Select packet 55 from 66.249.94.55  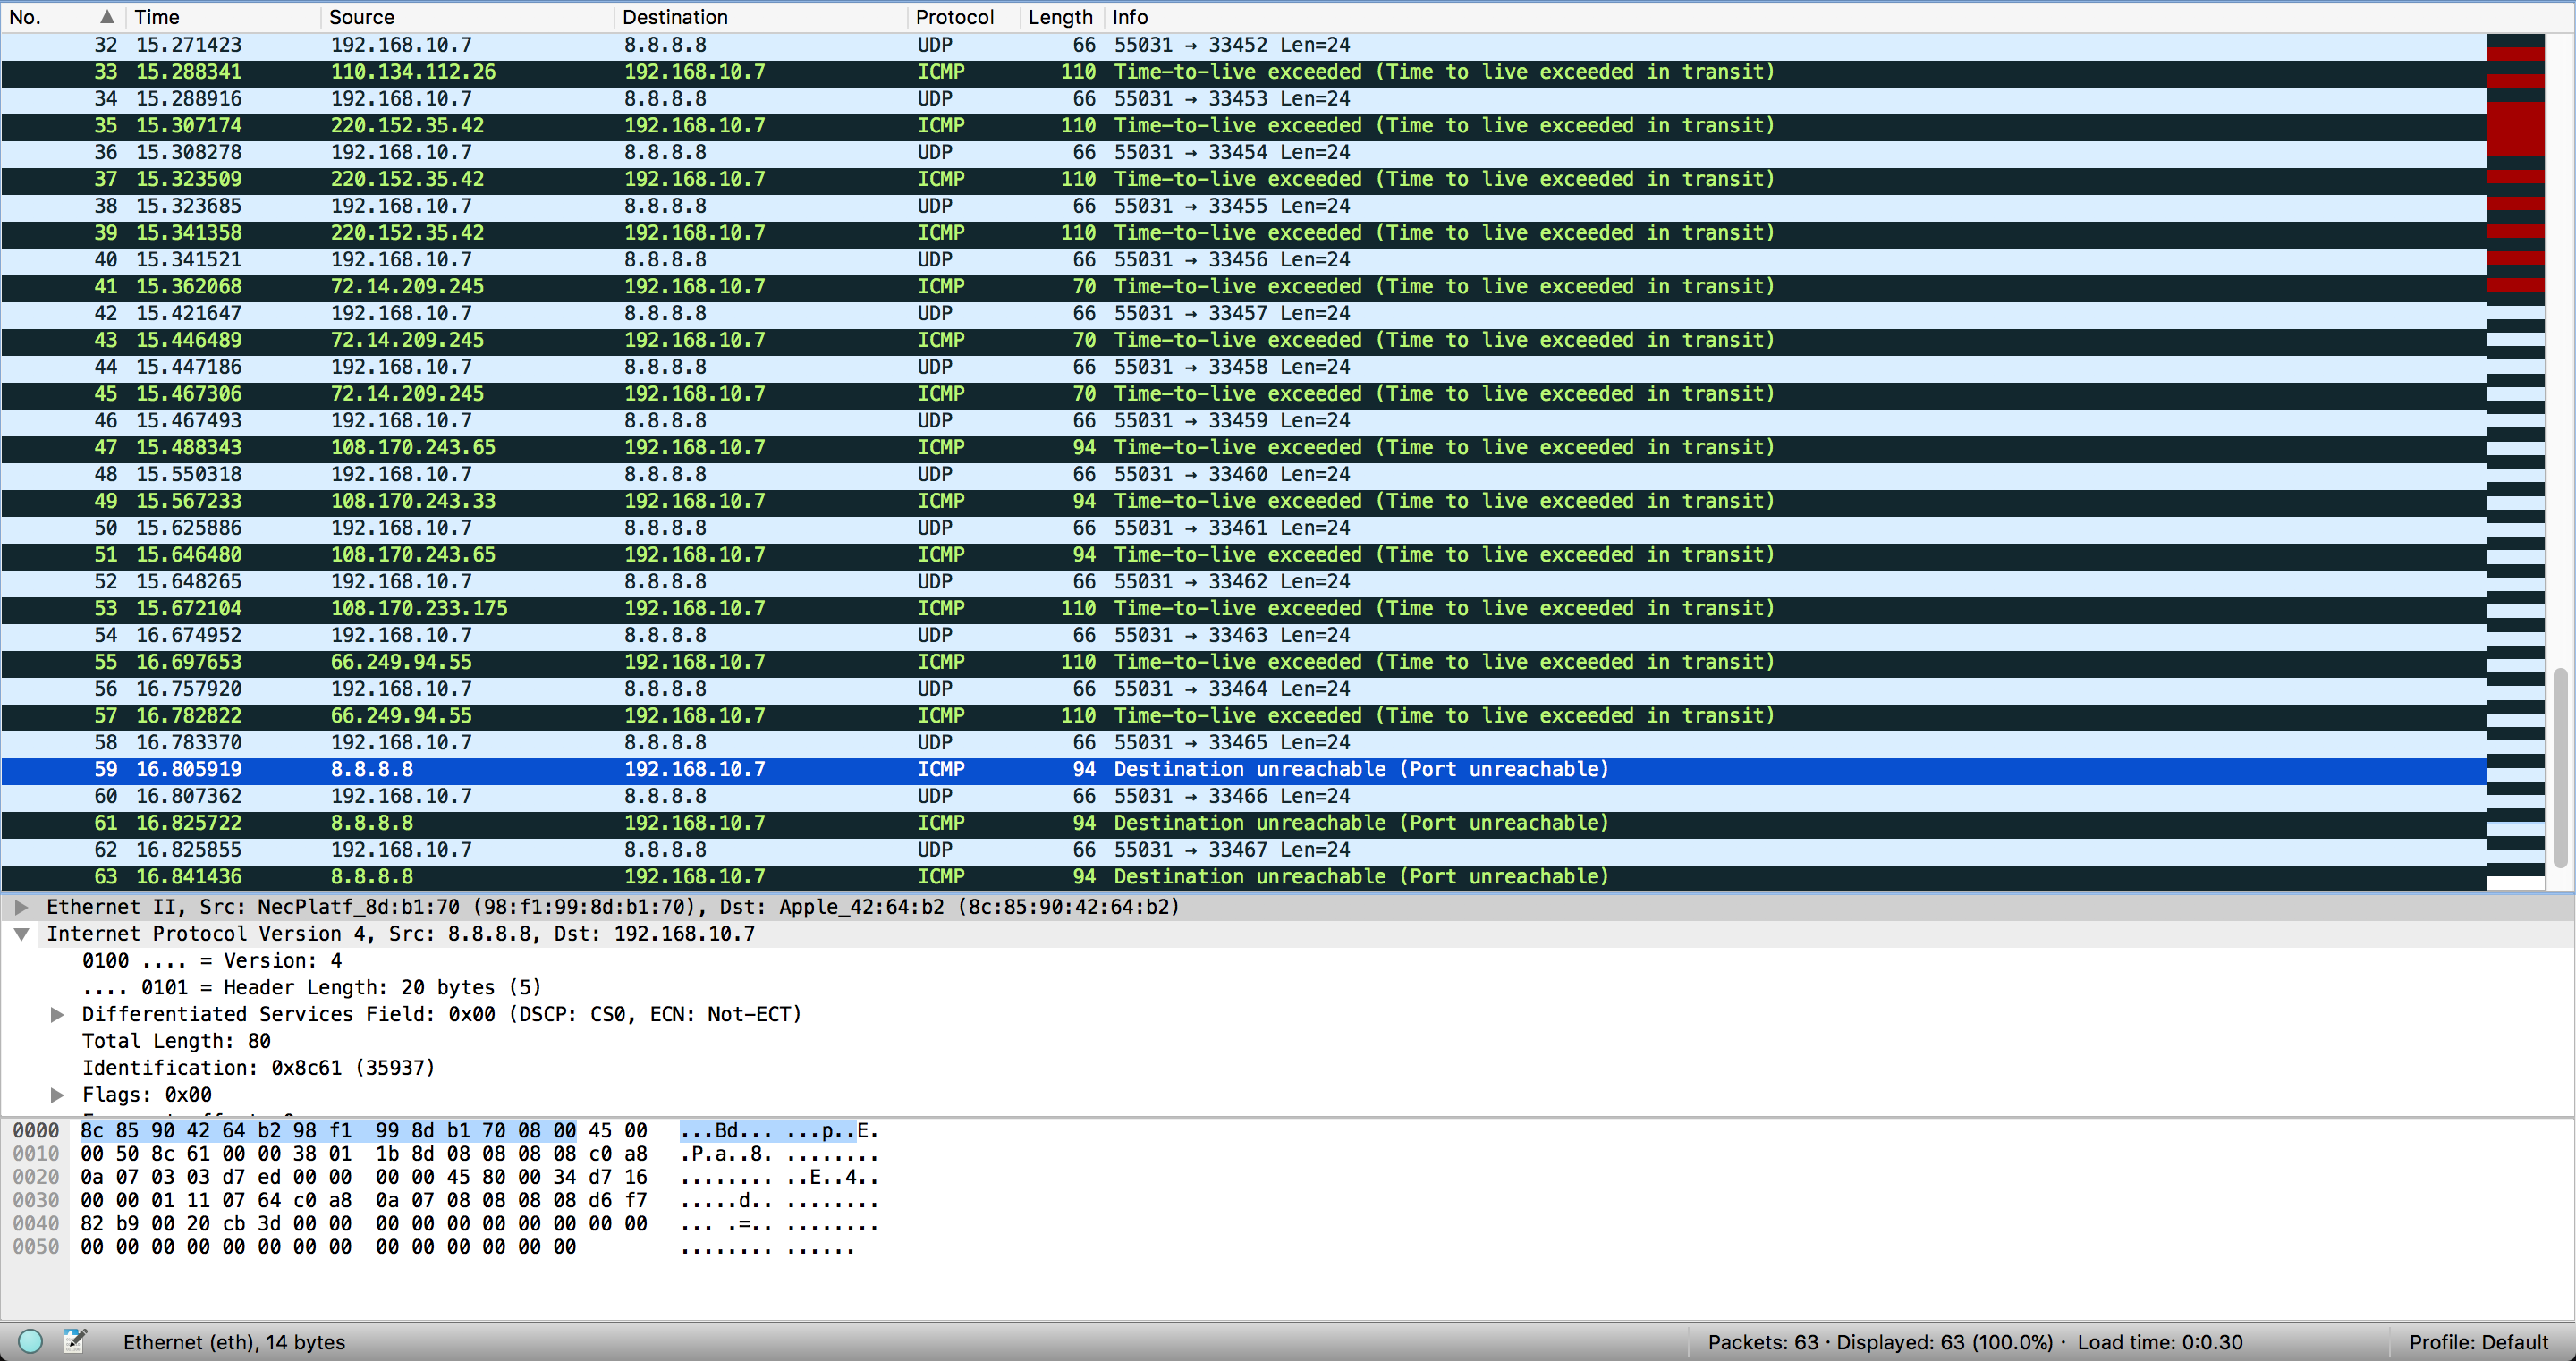(x=1243, y=662)
